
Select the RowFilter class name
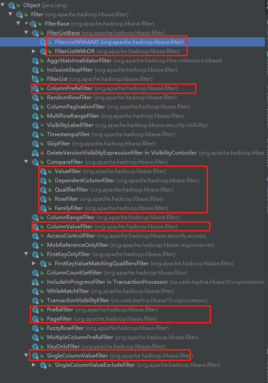pyautogui.click(x=66, y=199)
